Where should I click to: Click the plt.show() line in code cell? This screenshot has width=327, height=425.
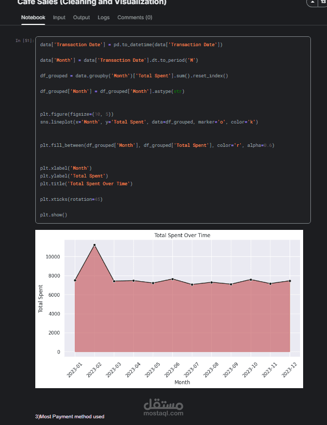(53, 215)
